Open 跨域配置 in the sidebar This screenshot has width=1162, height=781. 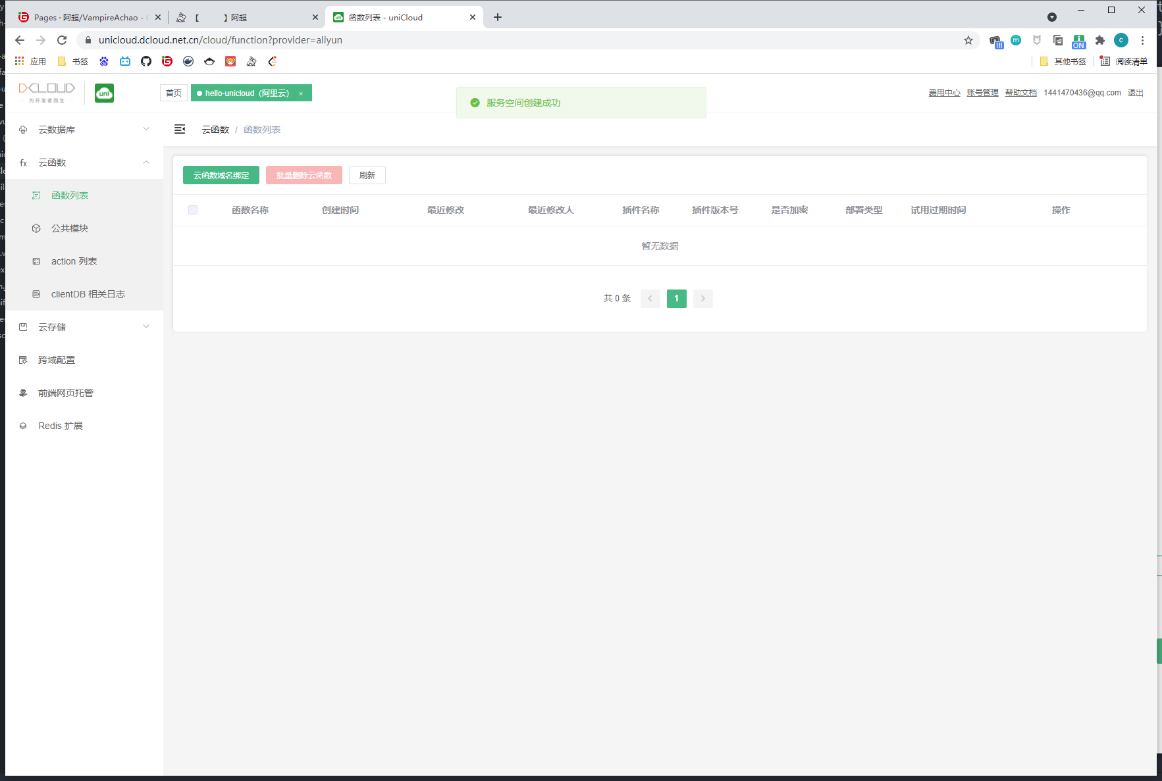(56, 360)
